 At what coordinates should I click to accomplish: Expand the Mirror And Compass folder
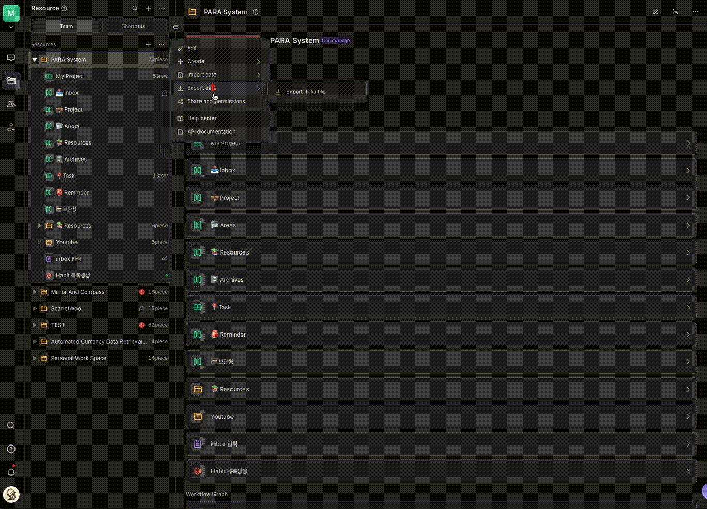35,292
